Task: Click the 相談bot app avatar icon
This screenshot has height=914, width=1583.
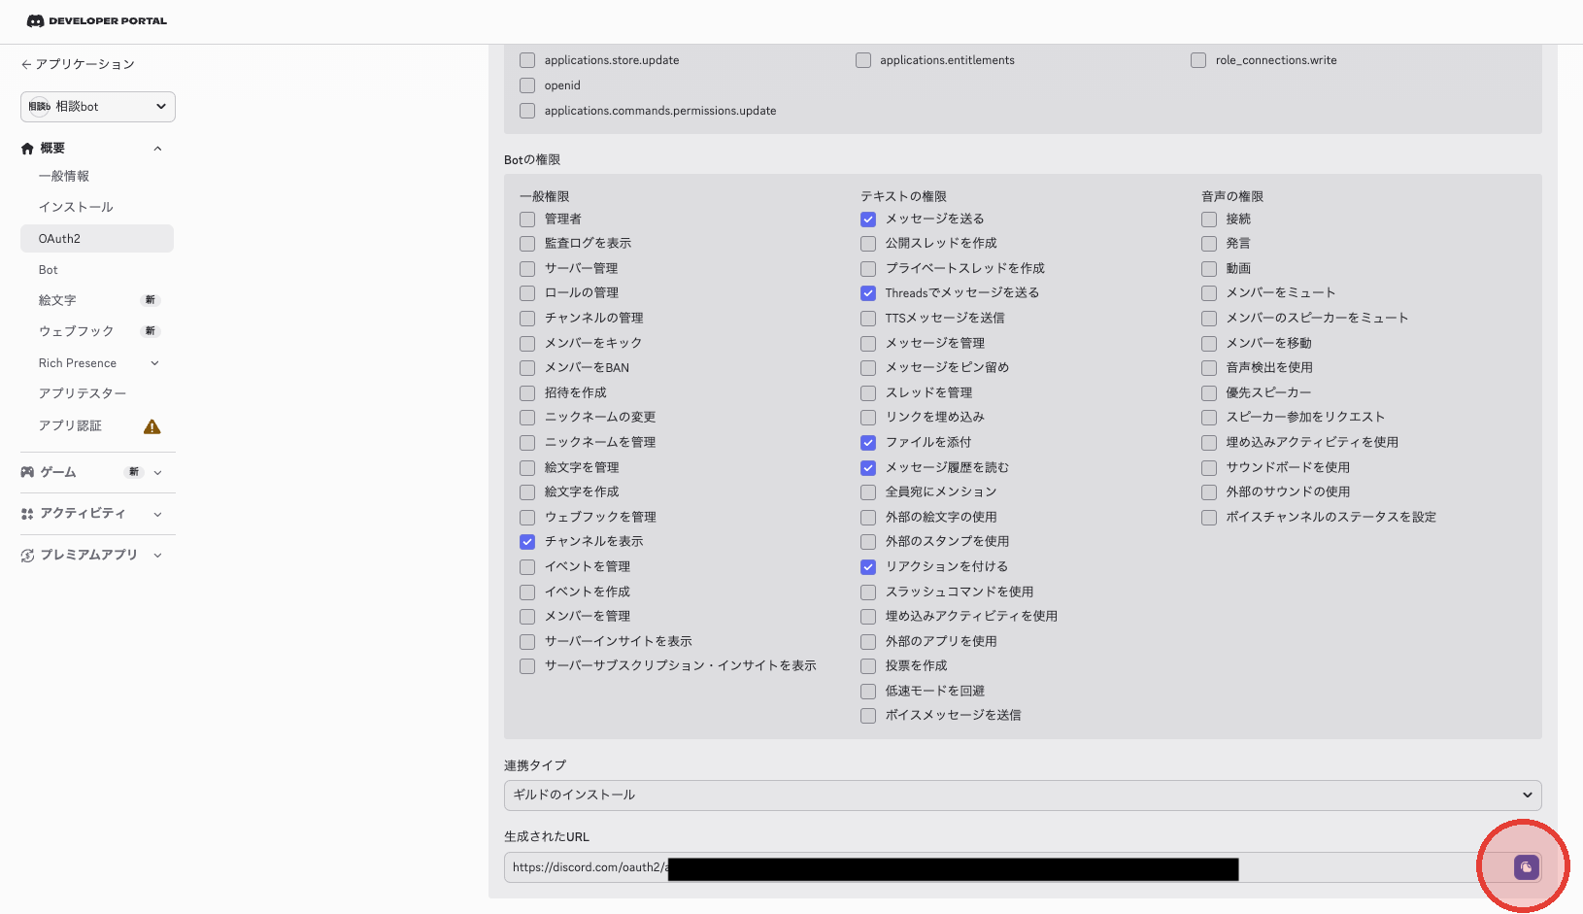Action: (x=39, y=107)
